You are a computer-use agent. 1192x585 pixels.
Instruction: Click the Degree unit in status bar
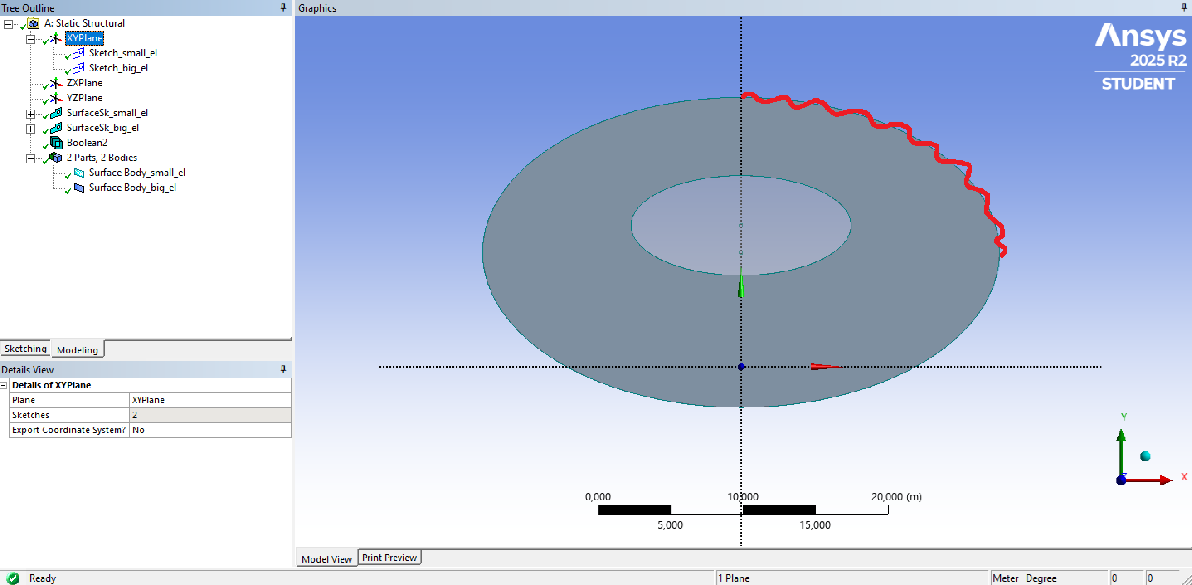pyautogui.click(x=1041, y=578)
